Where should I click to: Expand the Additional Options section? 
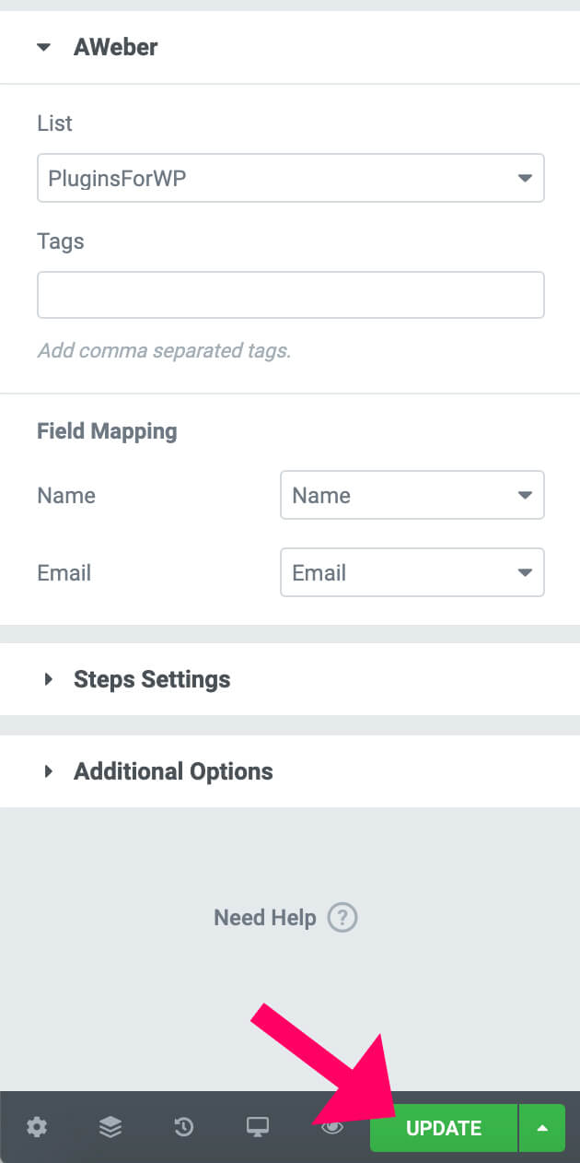pyautogui.click(x=173, y=771)
